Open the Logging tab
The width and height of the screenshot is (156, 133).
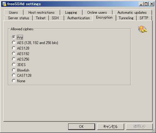71,13
